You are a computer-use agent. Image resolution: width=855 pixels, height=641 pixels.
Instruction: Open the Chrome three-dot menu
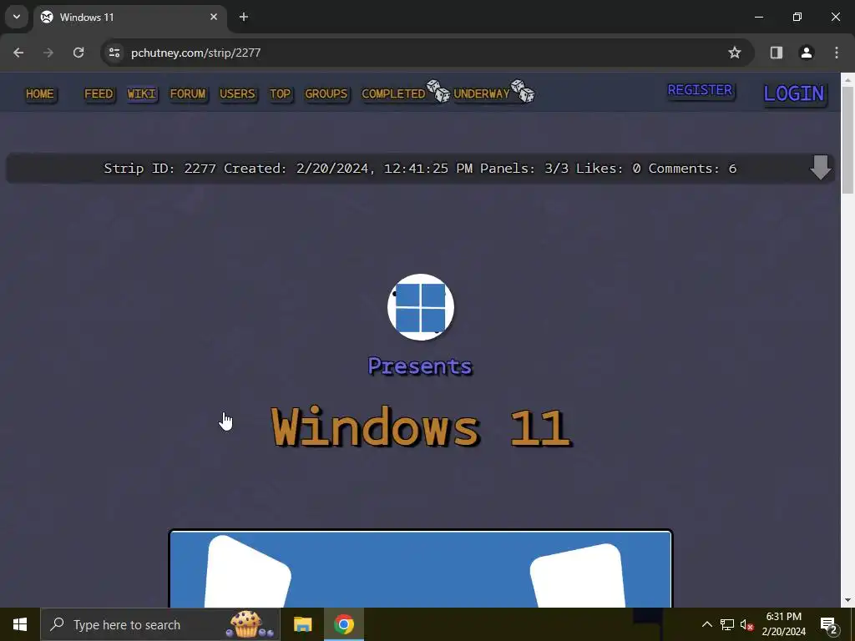tap(837, 53)
